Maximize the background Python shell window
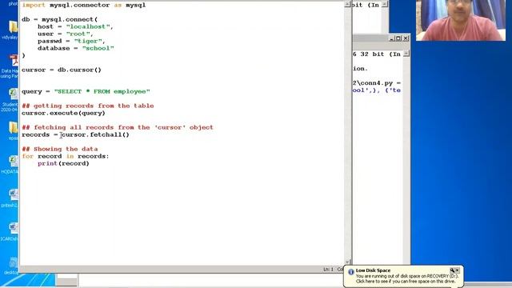The image size is (512, 288). [x=398, y=38]
